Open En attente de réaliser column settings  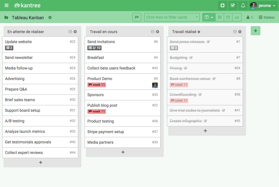pyautogui.click(x=75, y=32)
